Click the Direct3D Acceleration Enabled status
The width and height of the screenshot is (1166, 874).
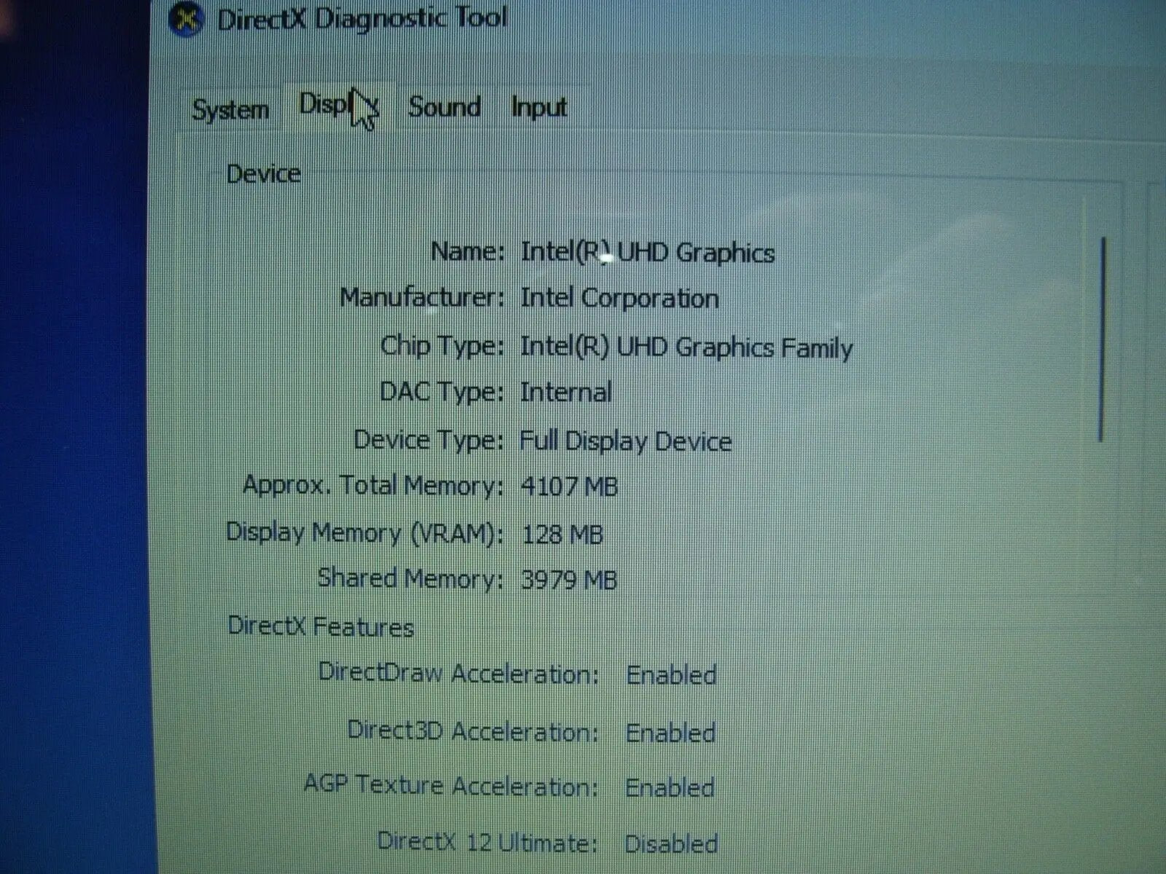click(670, 733)
